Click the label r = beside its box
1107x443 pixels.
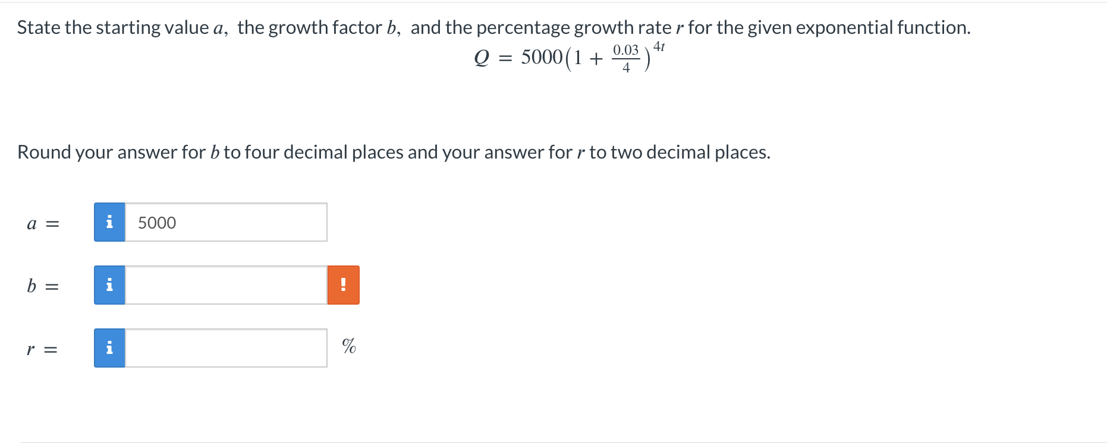tap(43, 349)
